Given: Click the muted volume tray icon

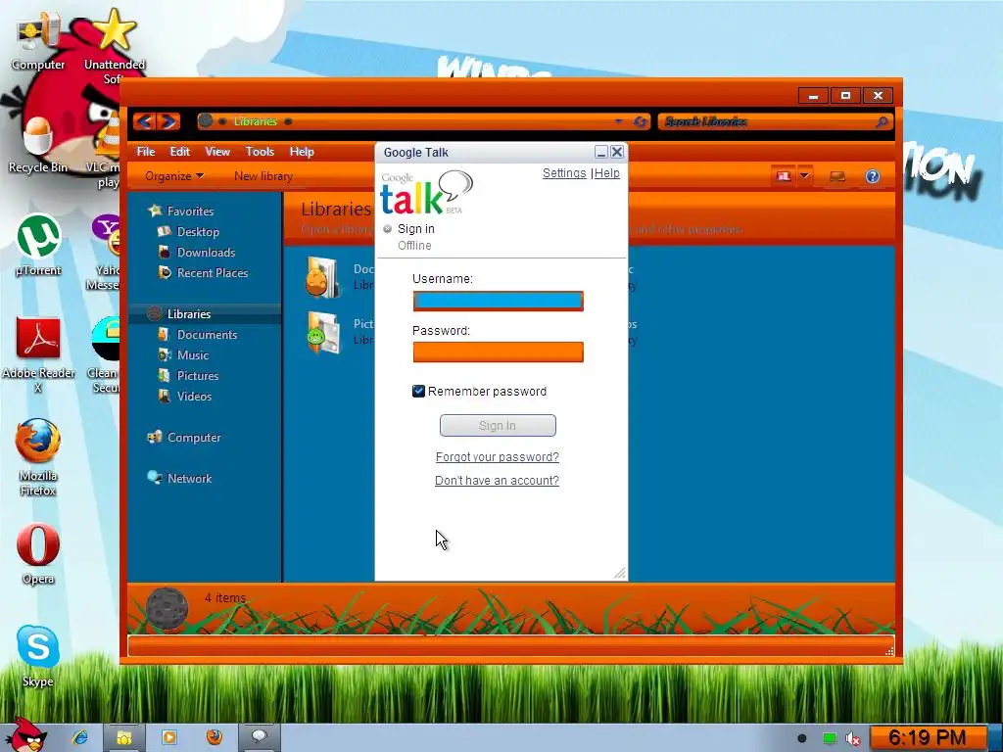Looking at the screenshot, I should [x=853, y=738].
